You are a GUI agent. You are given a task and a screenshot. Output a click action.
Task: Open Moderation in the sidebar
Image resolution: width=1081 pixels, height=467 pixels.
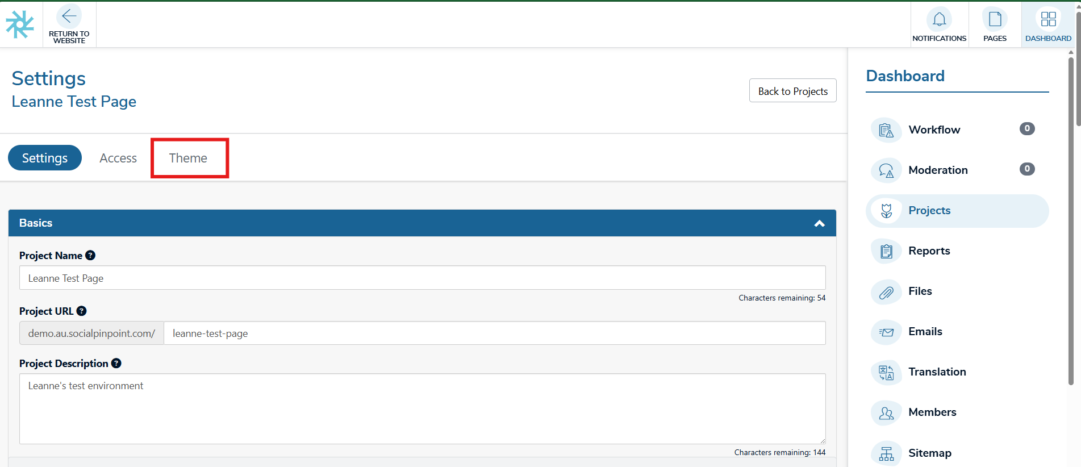(x=937, y=170)
